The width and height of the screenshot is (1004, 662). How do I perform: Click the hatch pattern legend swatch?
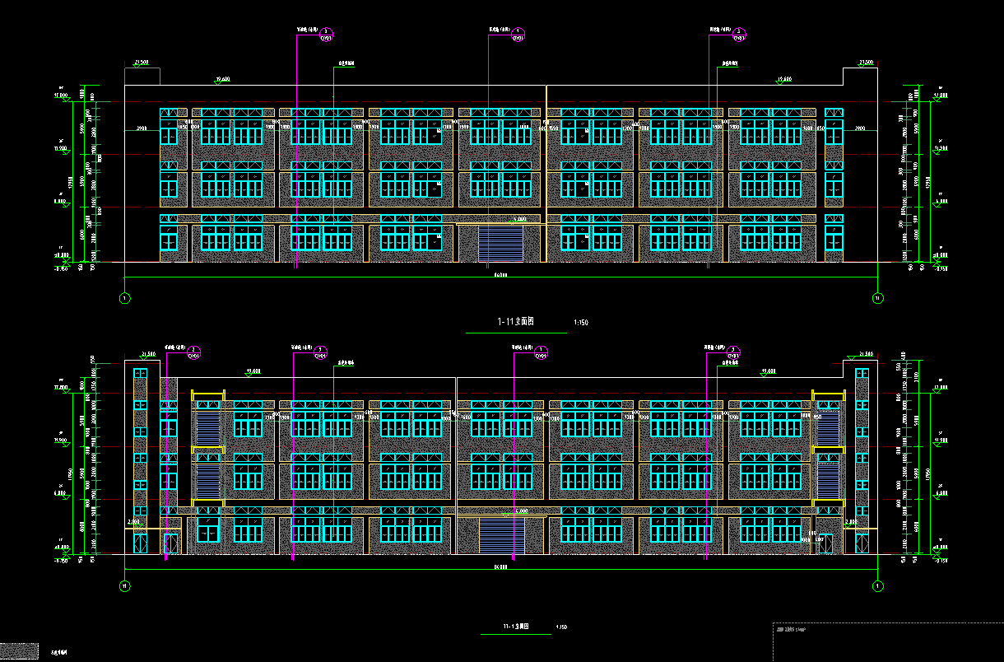[20, 650]
